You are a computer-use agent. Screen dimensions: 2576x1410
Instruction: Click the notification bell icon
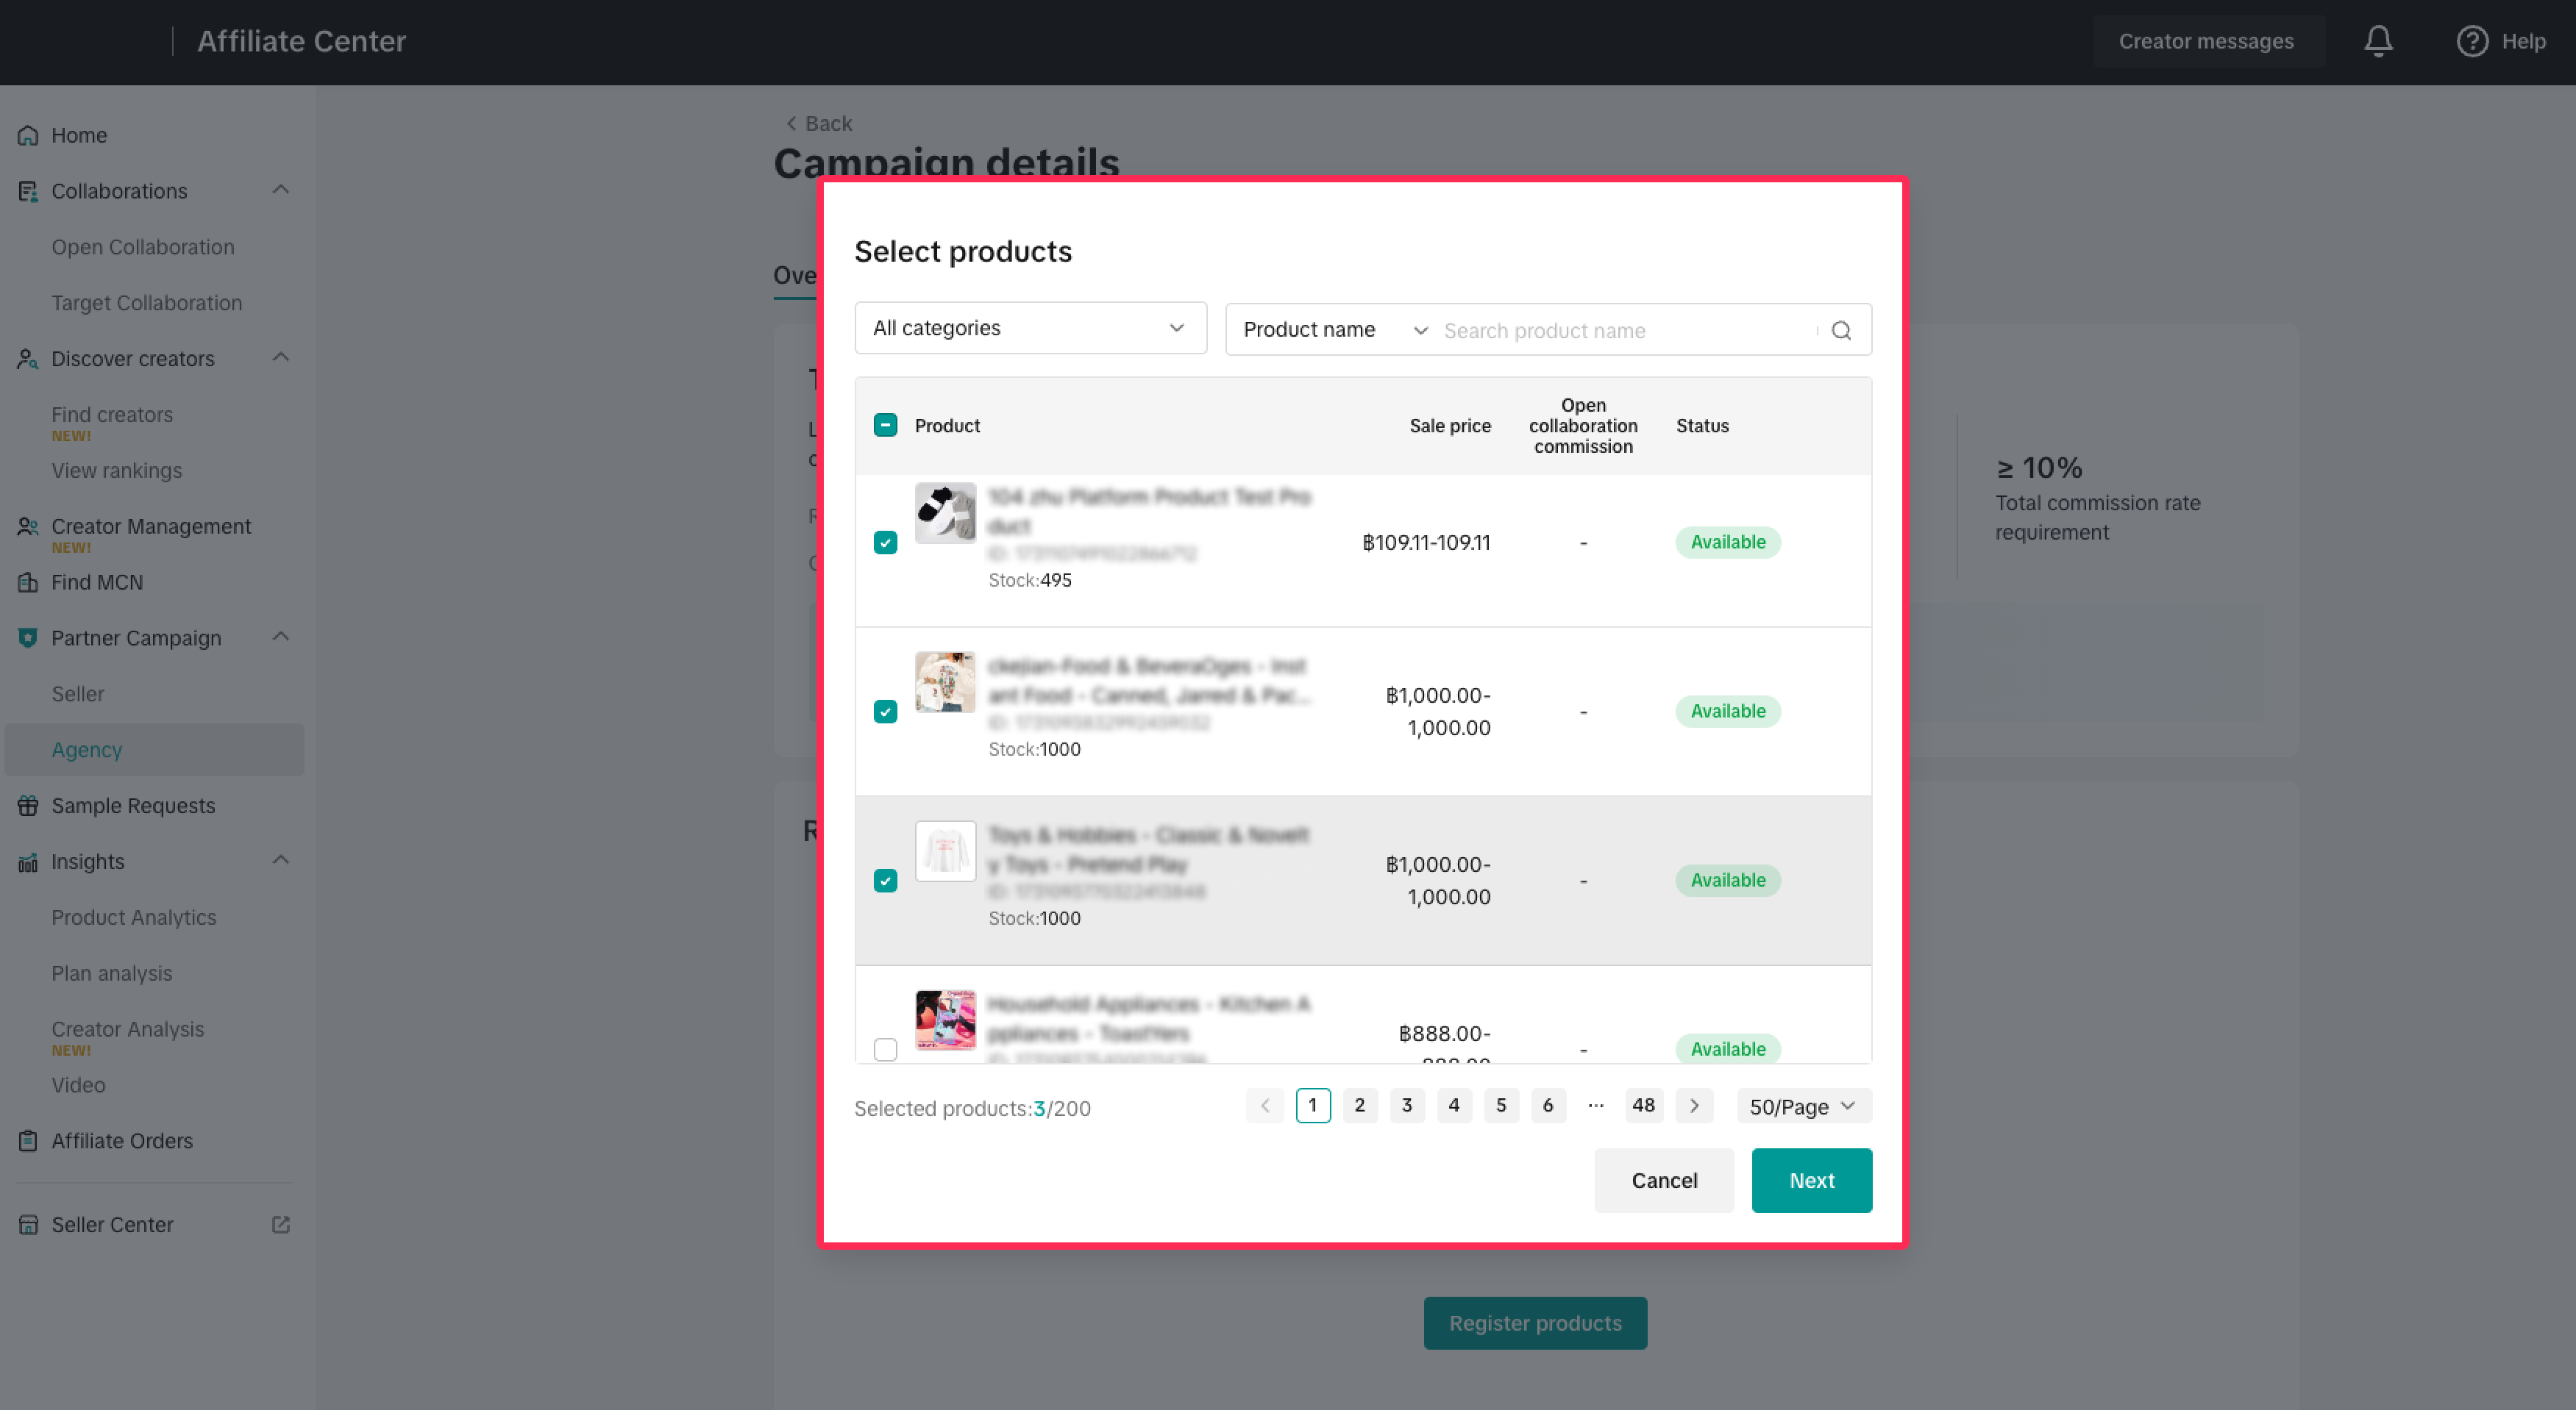click(x=2378, y=41)
